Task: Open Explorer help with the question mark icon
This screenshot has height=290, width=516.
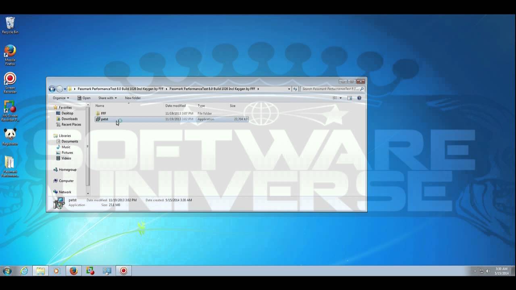Action: pos(359,98)
